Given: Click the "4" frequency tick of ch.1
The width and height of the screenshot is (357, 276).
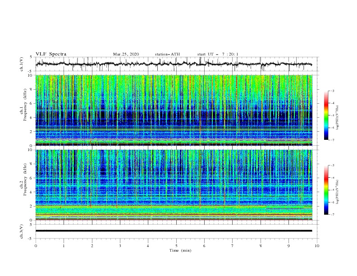Looking at the screenshot, I should point(32,118).
